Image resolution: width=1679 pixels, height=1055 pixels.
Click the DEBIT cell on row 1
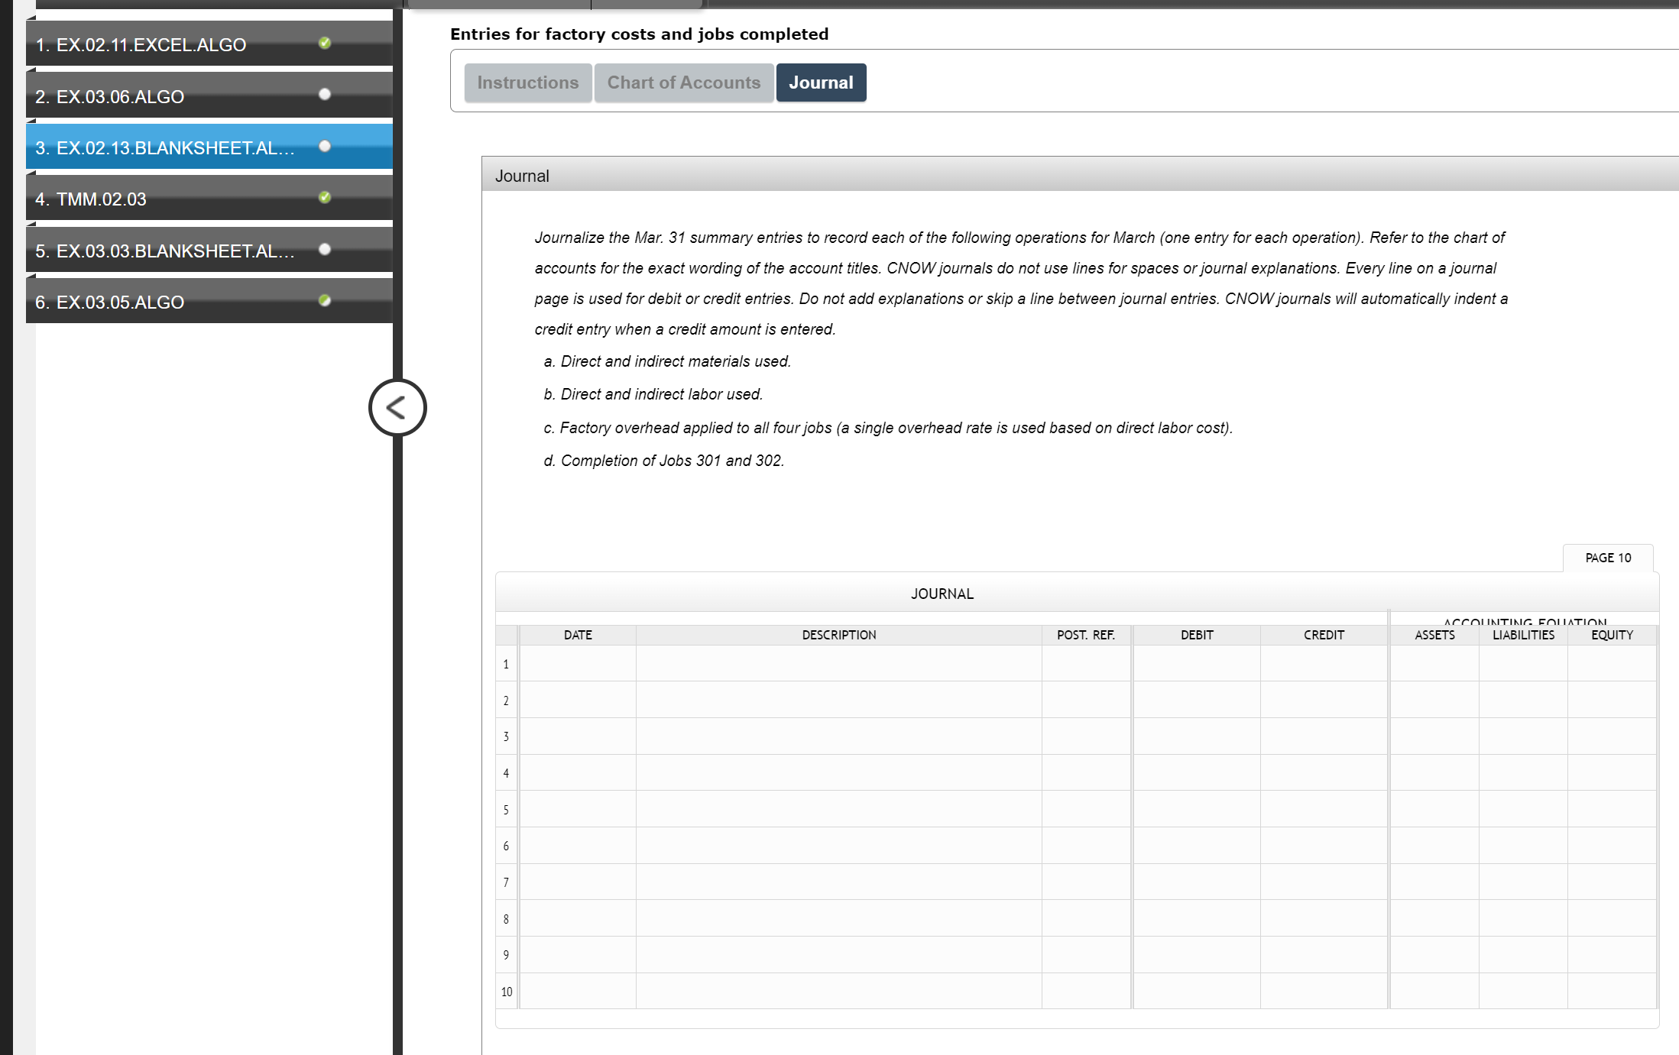tap(1196, 663)
